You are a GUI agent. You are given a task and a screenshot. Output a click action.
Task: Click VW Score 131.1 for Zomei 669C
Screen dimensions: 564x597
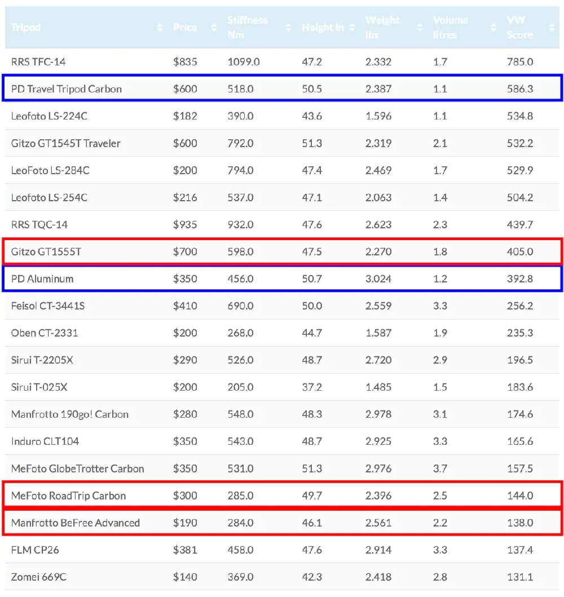pyautogui.click(x=520, y=577)
